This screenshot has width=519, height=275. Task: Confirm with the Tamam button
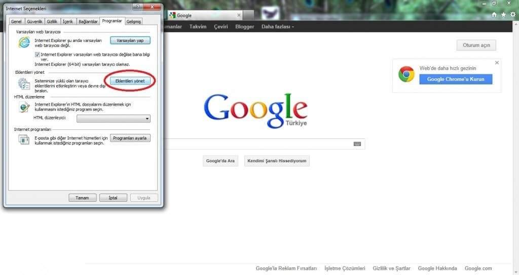[83, 198]
